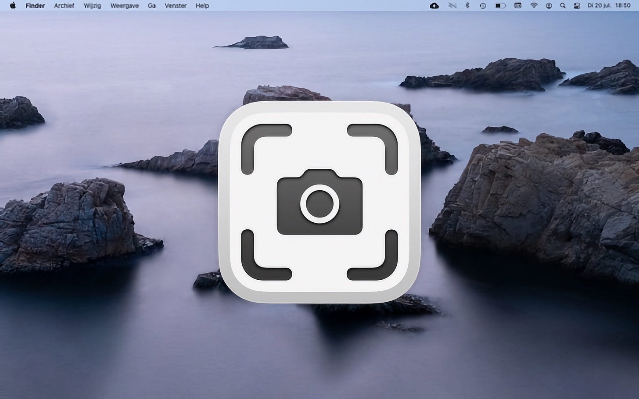This screenshot has height=399, width=639.
Task: Open the Bluetooth menu bar icon
Action: [467, 6]
